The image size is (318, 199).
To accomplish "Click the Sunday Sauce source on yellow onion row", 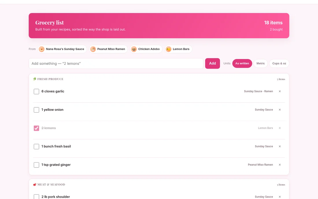I will point(264,110).
